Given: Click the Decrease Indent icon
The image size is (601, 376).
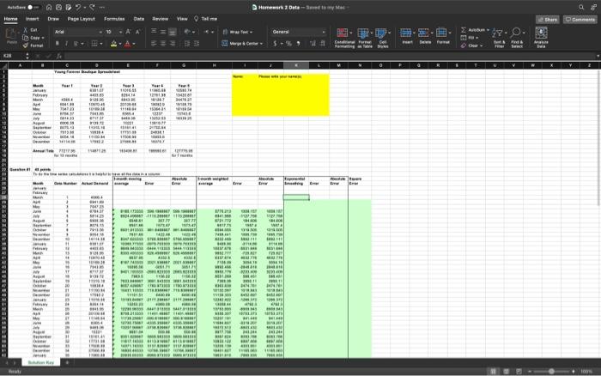Looking at the screenshot, I should (187, 44).
